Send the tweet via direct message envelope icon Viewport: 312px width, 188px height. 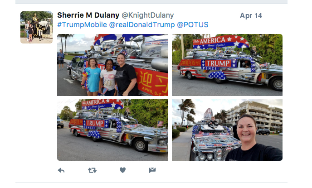[152, 170]
